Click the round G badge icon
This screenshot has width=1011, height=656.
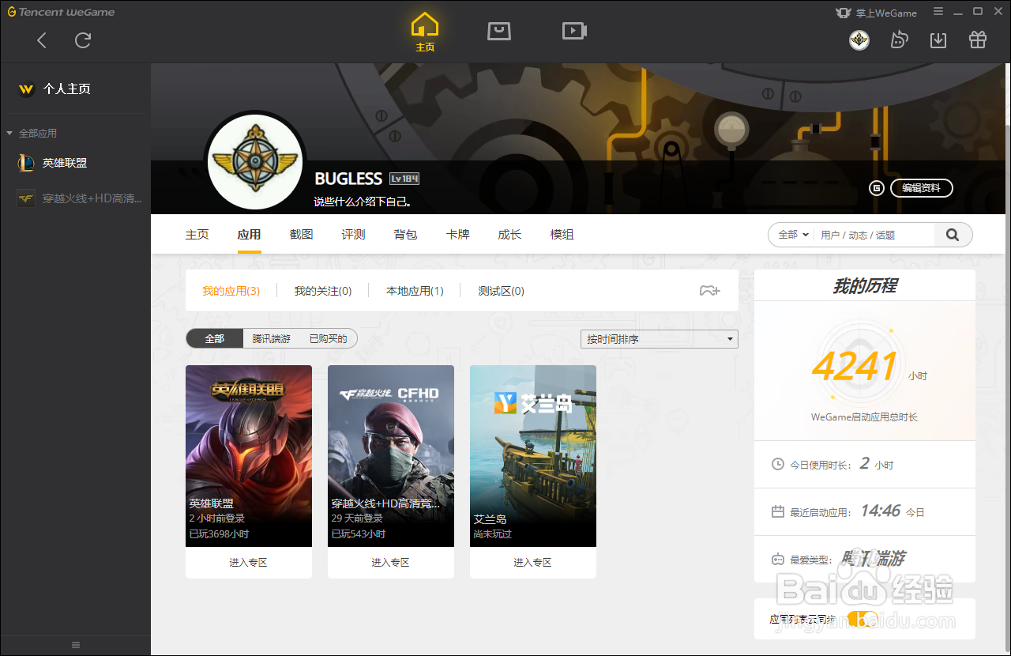pos(877,188)
